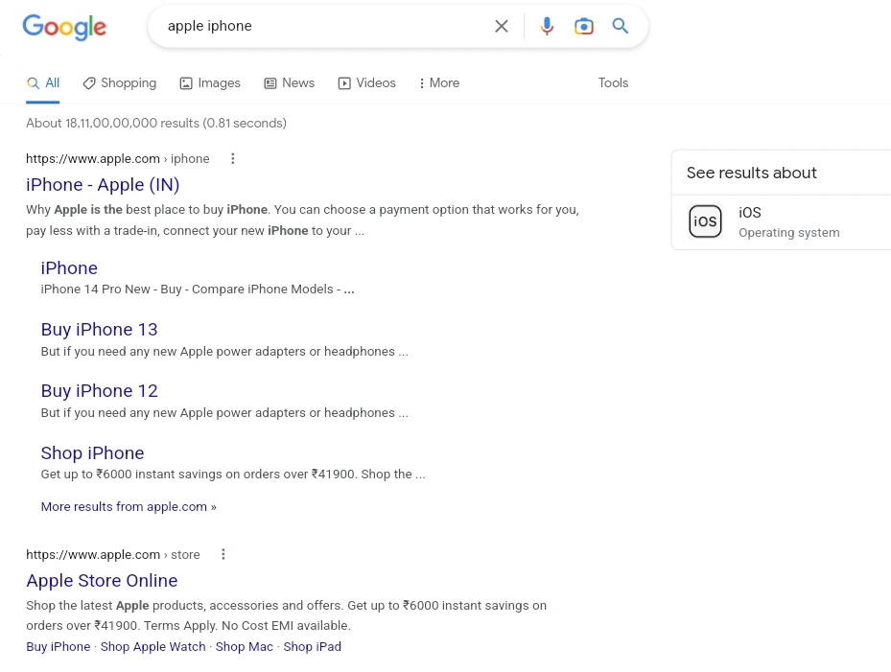Click 'Shop Apple Watch' sublink
891x672 pixels.
coord(152,646)
